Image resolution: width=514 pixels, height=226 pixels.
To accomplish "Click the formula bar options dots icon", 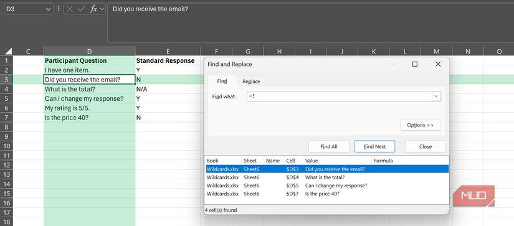I will [x=59, y=9].
